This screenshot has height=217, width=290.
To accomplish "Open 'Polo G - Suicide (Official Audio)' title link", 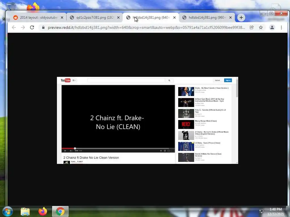I will click(210, 111).
